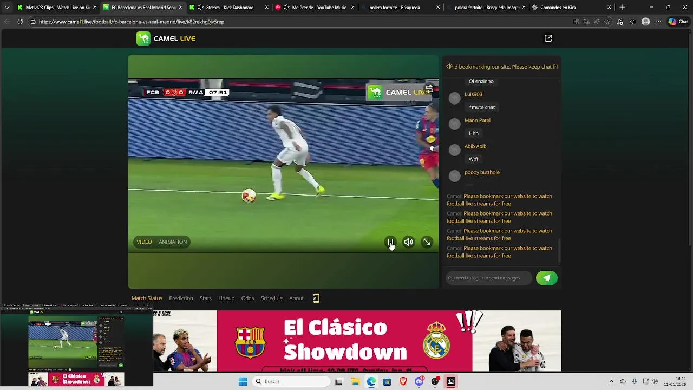Viewport: 693px width, 390px height.
Task: Focus the chat message input field
Action: click(x=488, y=278)
